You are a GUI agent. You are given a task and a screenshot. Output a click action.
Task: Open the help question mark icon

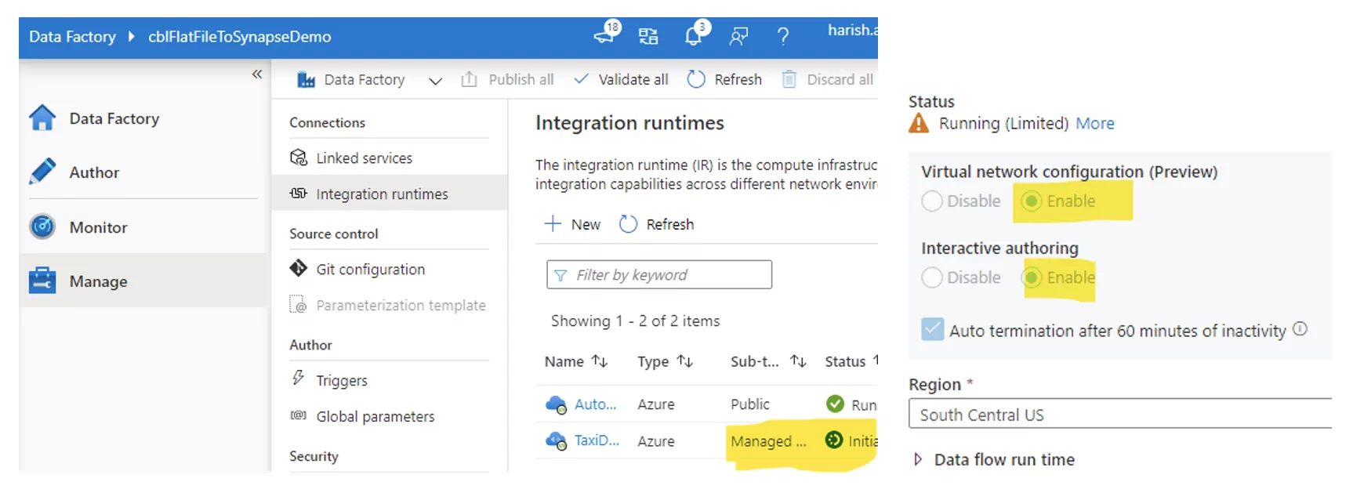coord(782,36)
